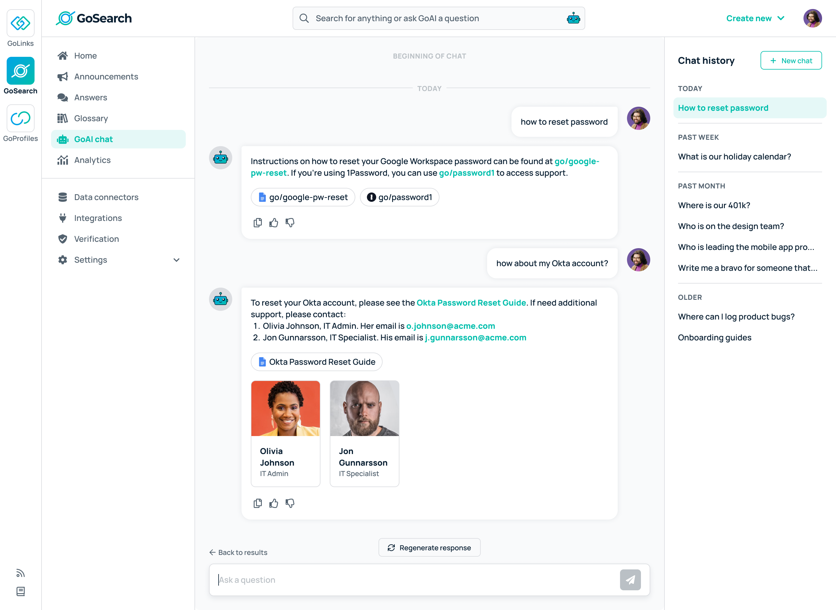Like the Google Workspace password answer

point(274,223)
